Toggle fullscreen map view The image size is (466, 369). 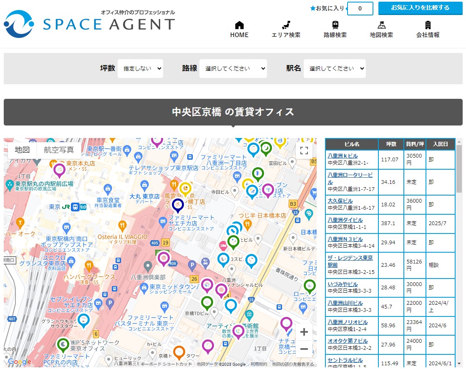click(304, 151)
